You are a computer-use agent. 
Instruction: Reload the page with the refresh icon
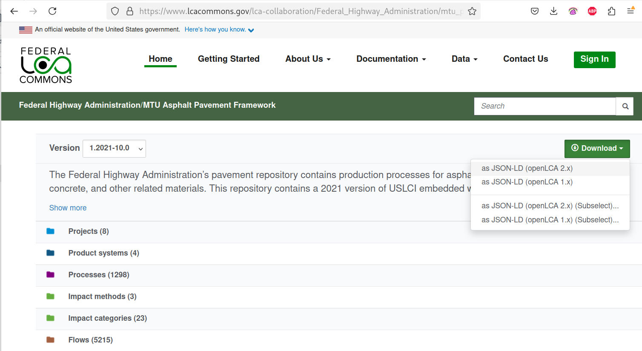52,11
